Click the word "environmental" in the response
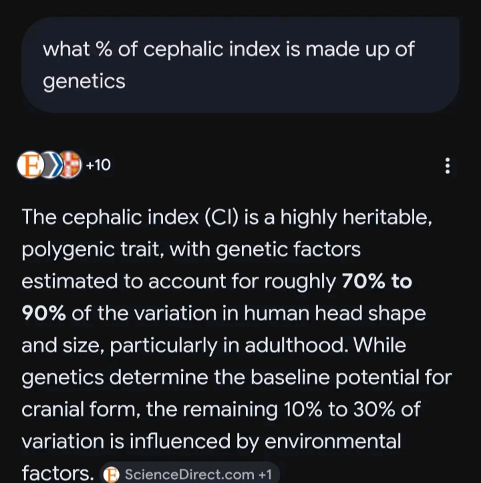 [333, 441]
